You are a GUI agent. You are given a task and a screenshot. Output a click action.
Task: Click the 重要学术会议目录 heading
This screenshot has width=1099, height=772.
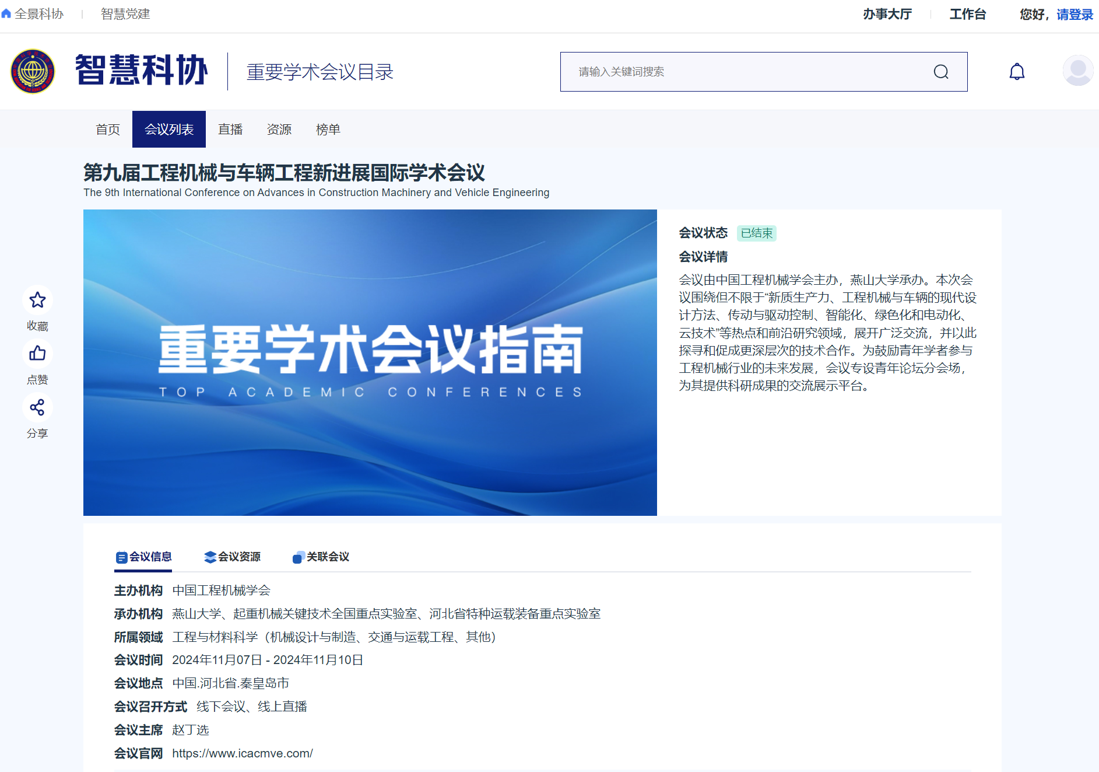point(320,72)
